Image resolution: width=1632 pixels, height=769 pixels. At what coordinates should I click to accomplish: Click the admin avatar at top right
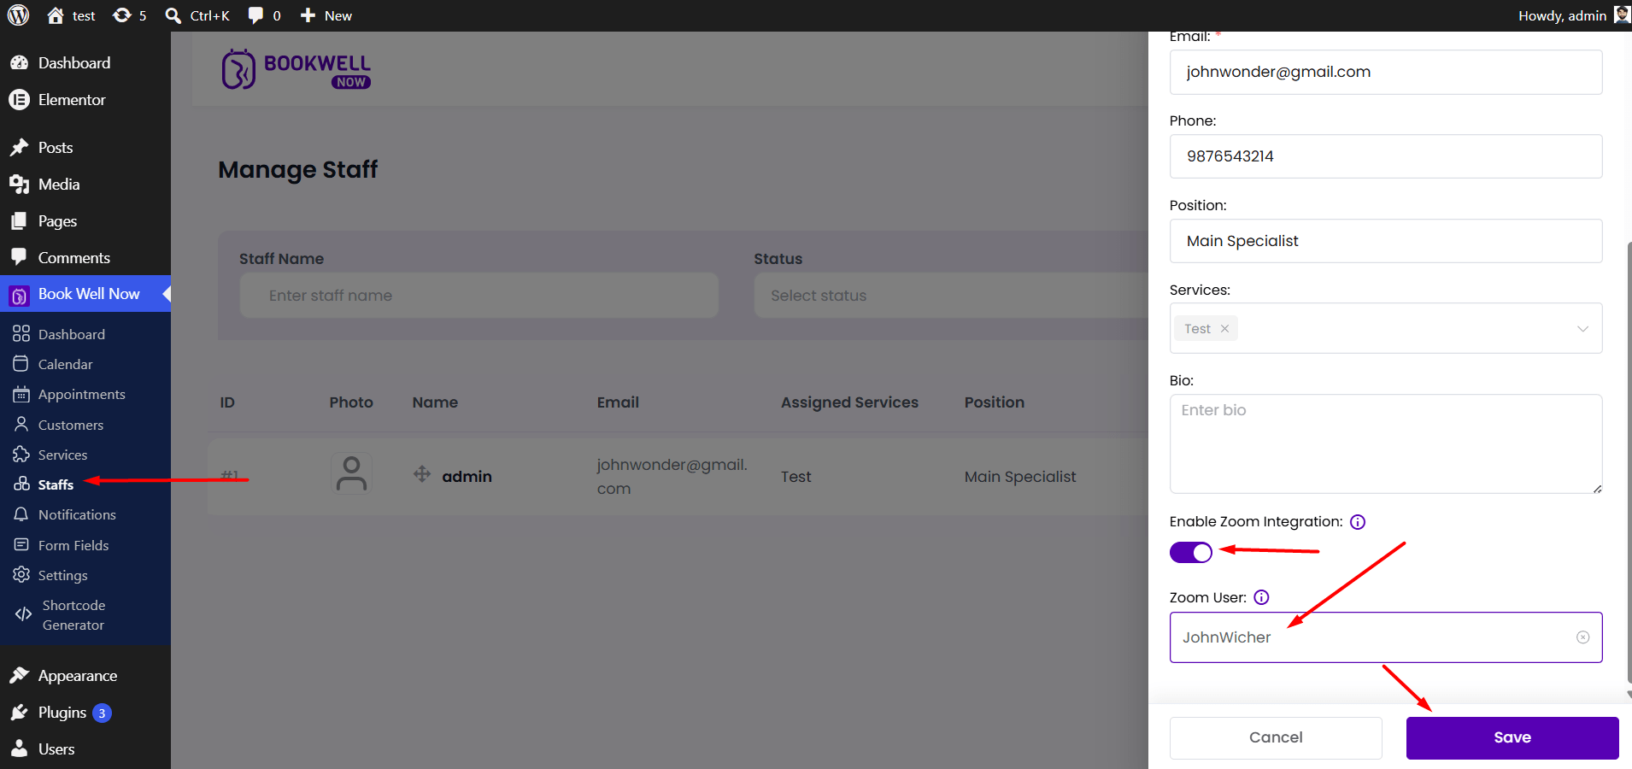point(1621,15)
